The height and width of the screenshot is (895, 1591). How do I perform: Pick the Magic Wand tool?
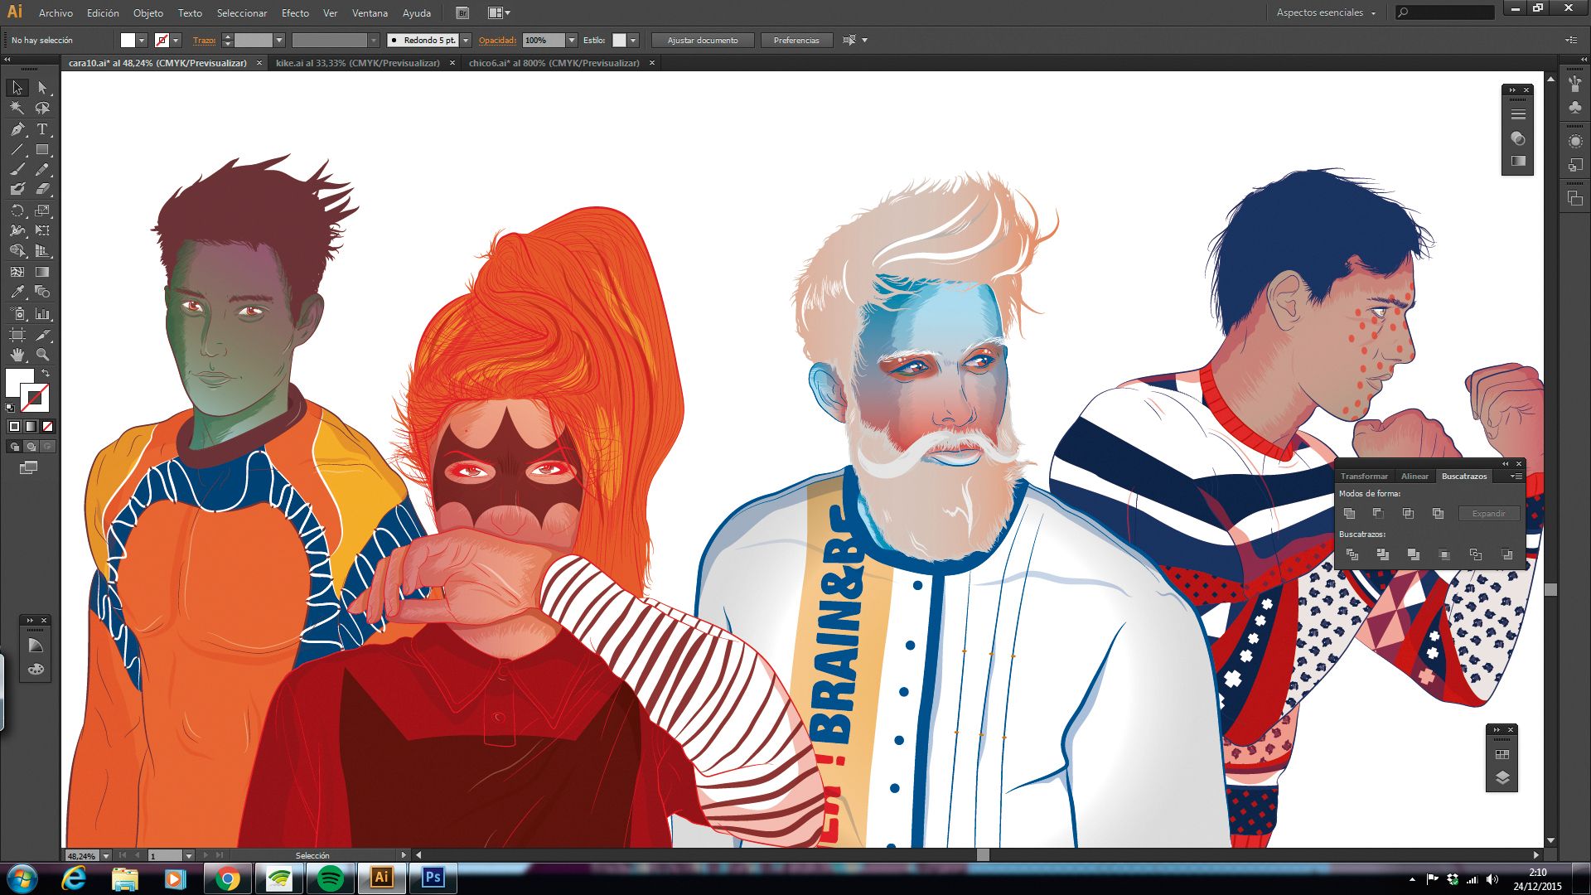[17, 108]
